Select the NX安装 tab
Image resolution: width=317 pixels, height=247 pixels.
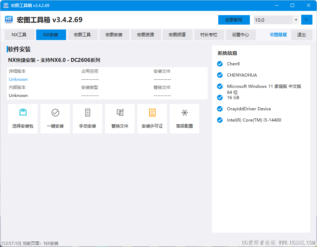(x=51, y=35)
